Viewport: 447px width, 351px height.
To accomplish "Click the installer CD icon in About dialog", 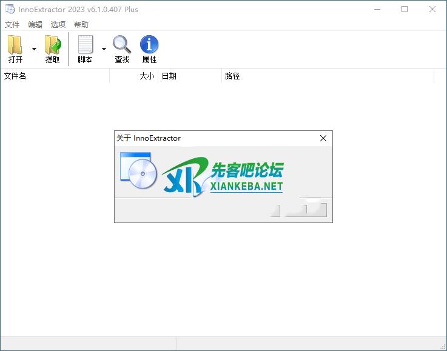I will pos(139,172).
